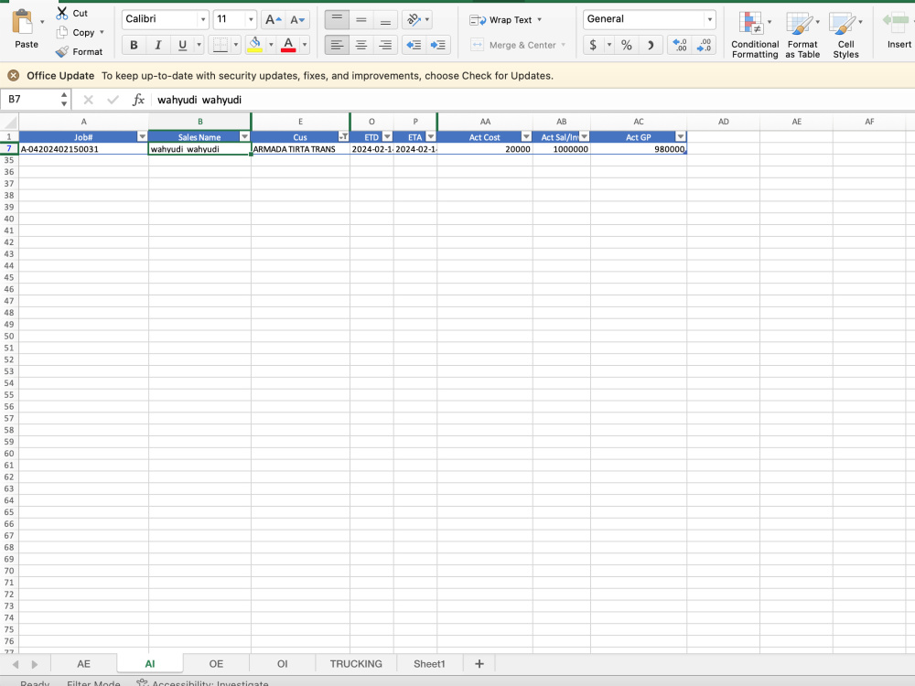Screen dimensions: 915x686
Task: Add a new sheet with plus button
Action: pyautogui.click(x=479, y=664)
